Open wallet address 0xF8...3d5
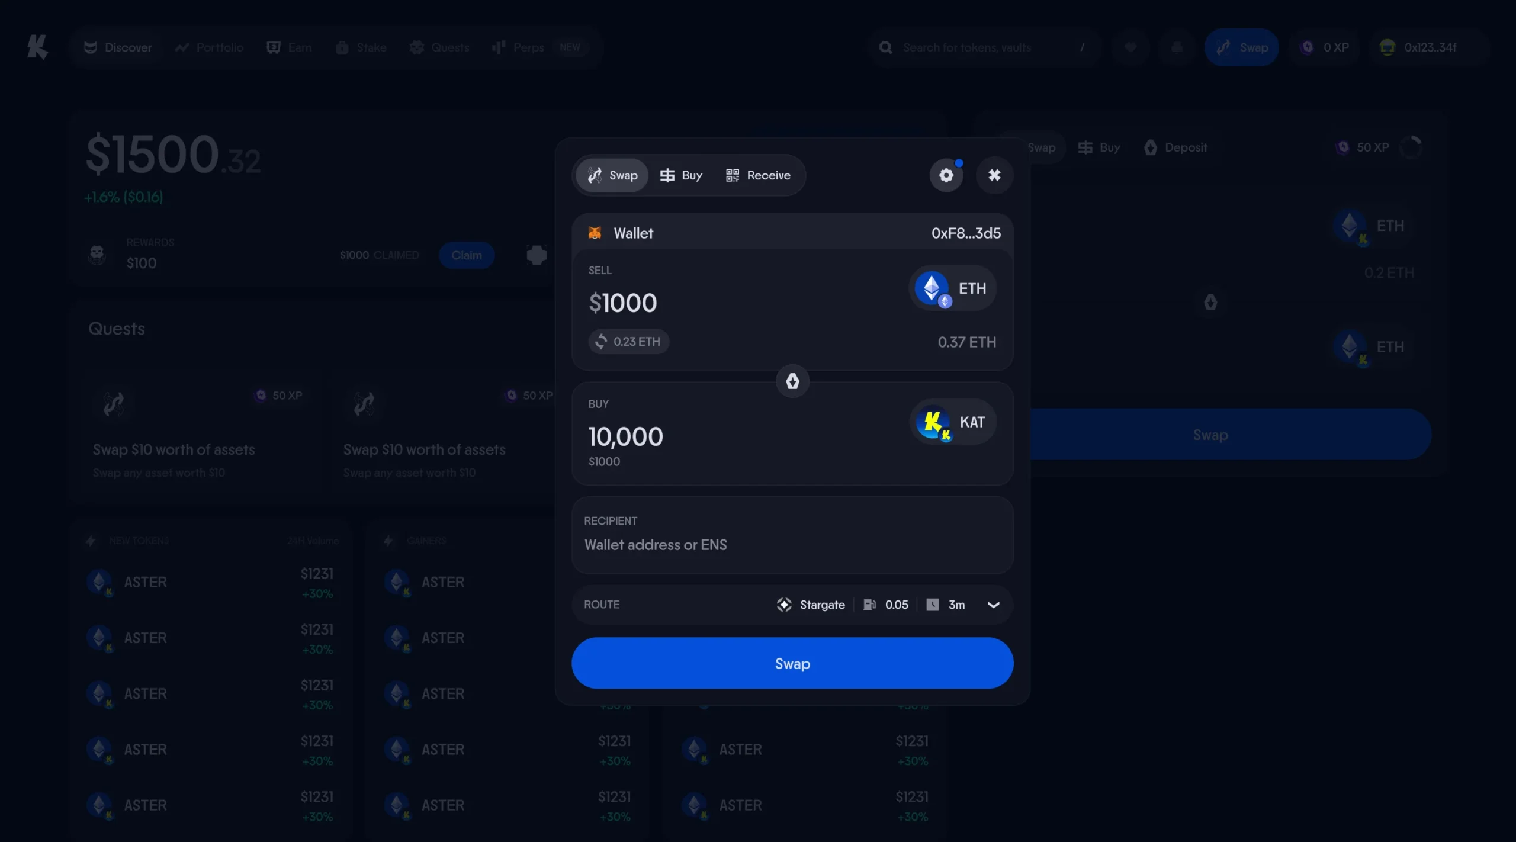The height and width of the screenshot is (842, 1516). click(966, 233)
